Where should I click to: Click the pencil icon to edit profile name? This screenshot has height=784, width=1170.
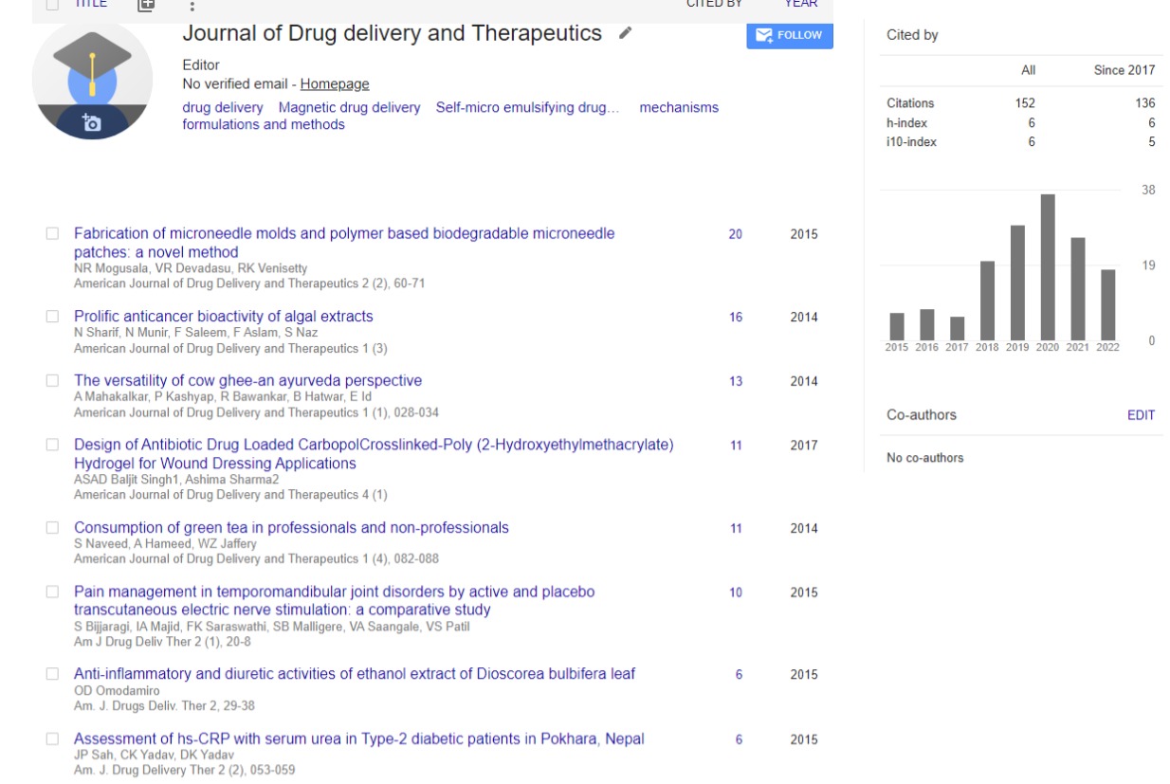pos(625,33)
